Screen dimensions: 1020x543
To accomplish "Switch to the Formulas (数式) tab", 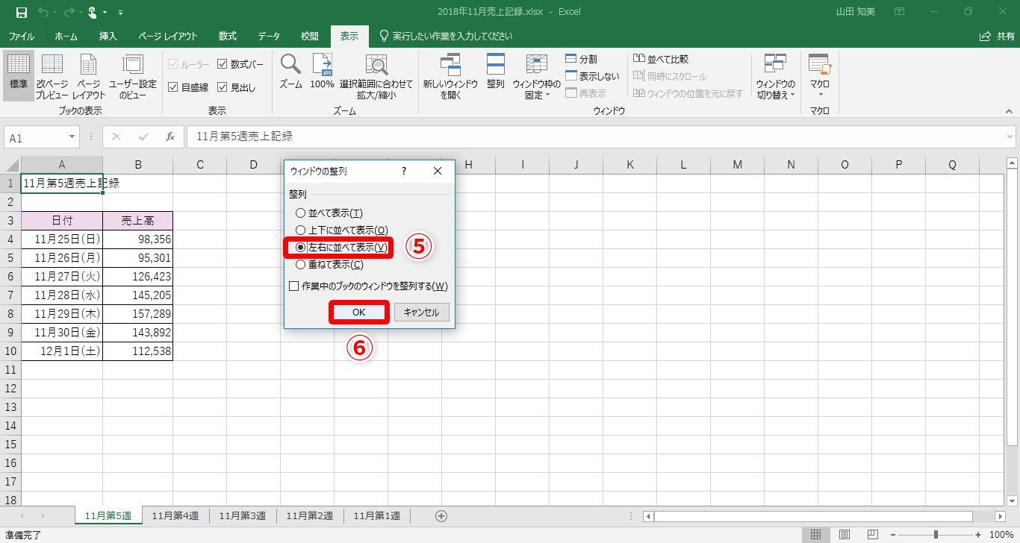I will (x=228, y=36).
